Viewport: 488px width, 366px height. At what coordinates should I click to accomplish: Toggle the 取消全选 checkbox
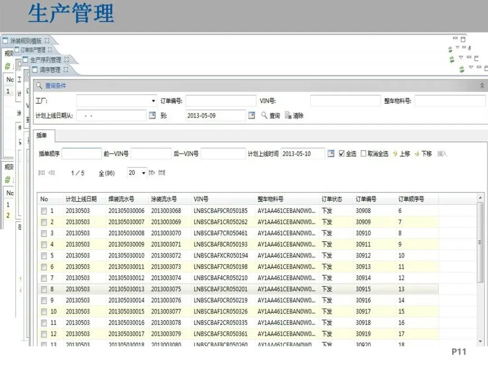coord(363,154)
